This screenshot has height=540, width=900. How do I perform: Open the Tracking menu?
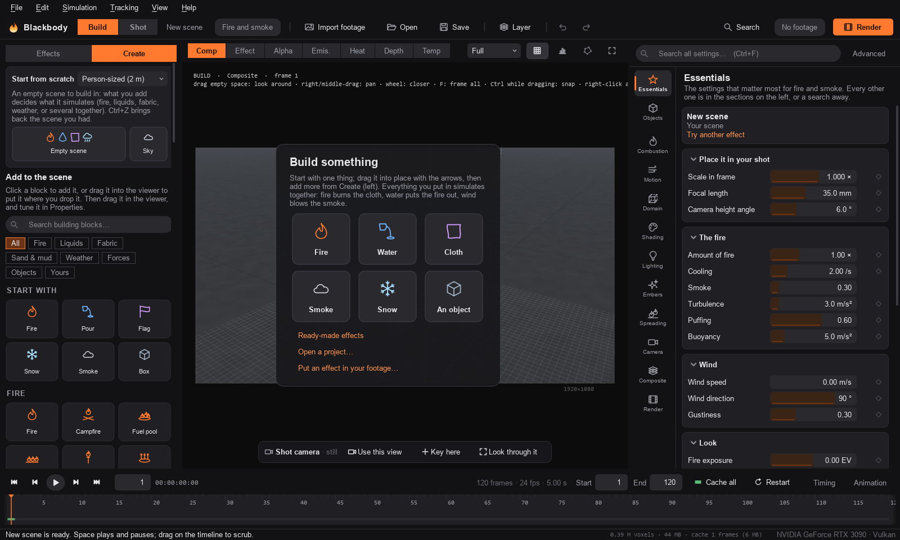point(124,7)
